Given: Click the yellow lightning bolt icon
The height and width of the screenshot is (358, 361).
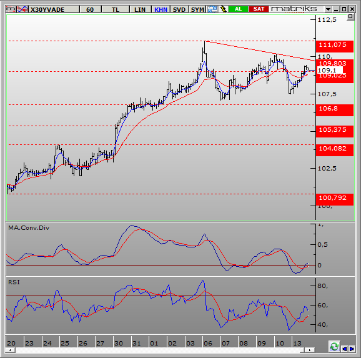Looking at the screenshot, I should (x=224, y=9).
